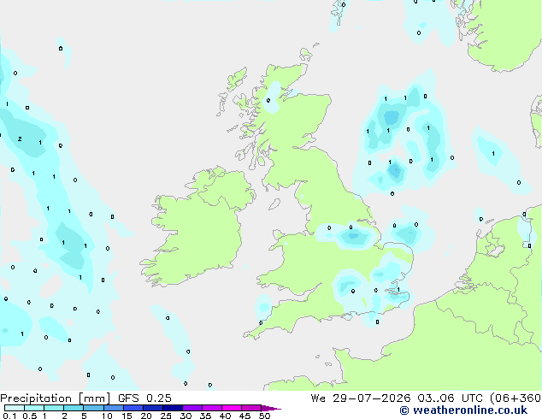Click the 'GFS 0.25' model label
This screenshot has width=542, height=419.
pyautogui.click(x=144, y=398)
